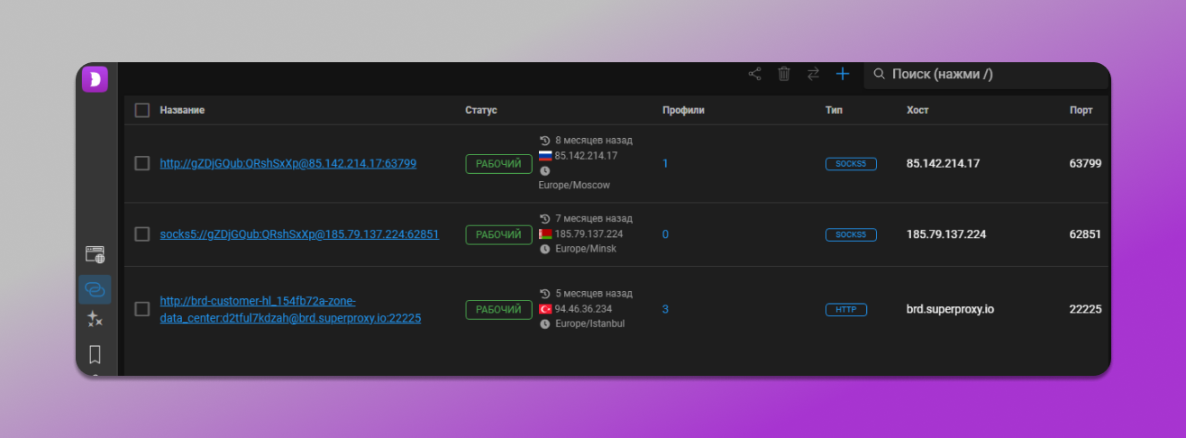Open the http 85.142.214.17:63799 proxy link
This screenshot has width=1186, height=438.
click(x=288, y=163)
